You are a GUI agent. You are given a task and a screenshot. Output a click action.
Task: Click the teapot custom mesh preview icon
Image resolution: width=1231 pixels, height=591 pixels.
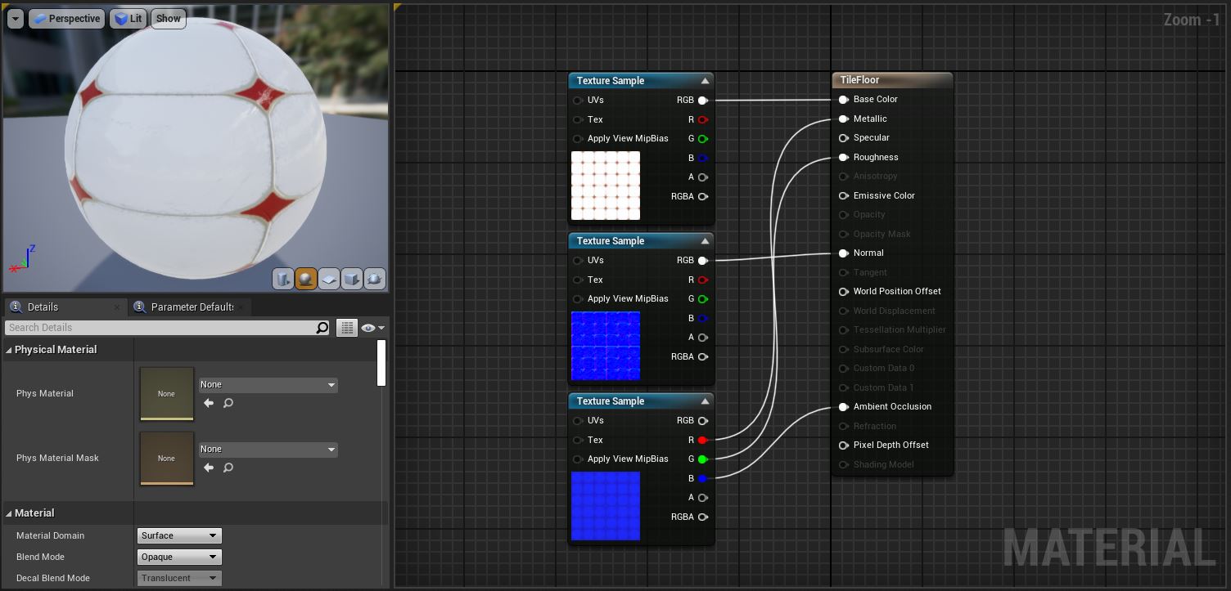[375, 280]
